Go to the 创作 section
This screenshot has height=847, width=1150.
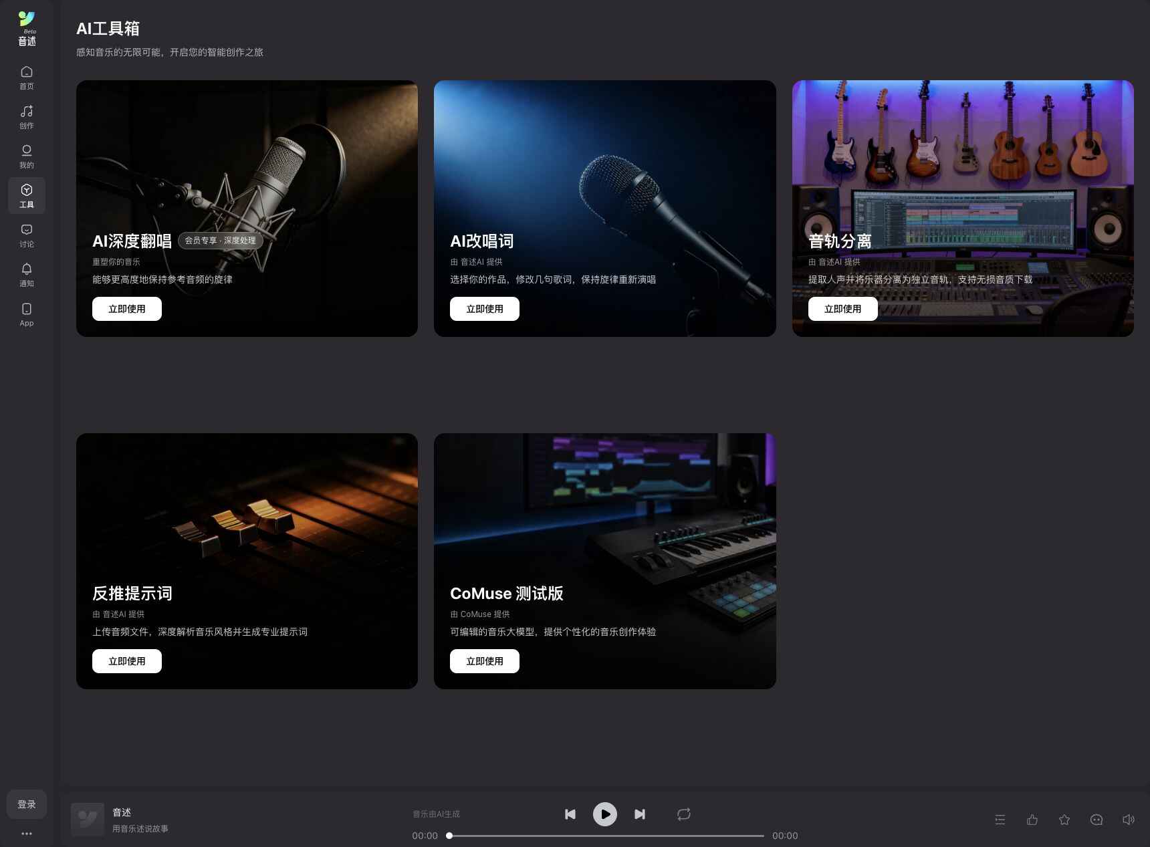pos(27,117)
